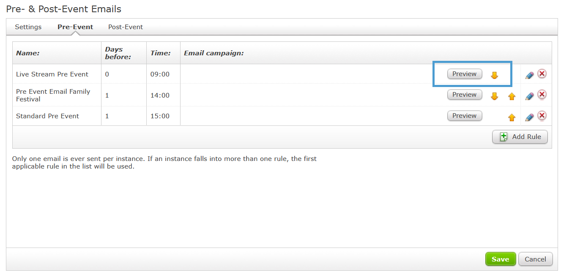The image size is (561, 275).
Task: Add a new rule
Action: (x=520, y=137)
